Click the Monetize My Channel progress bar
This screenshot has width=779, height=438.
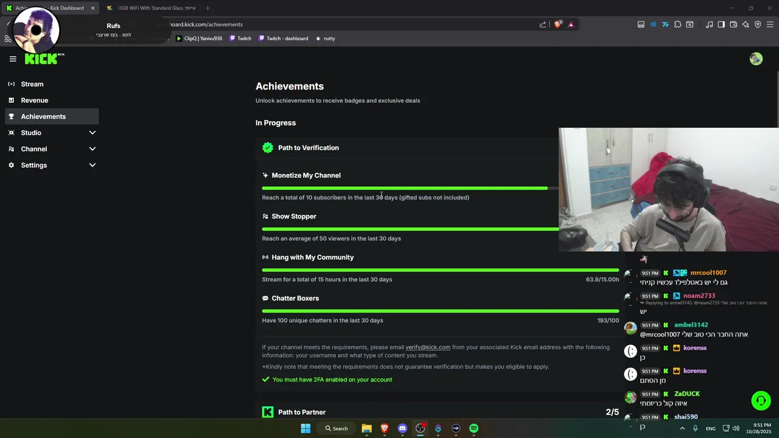tap(410, 188)
